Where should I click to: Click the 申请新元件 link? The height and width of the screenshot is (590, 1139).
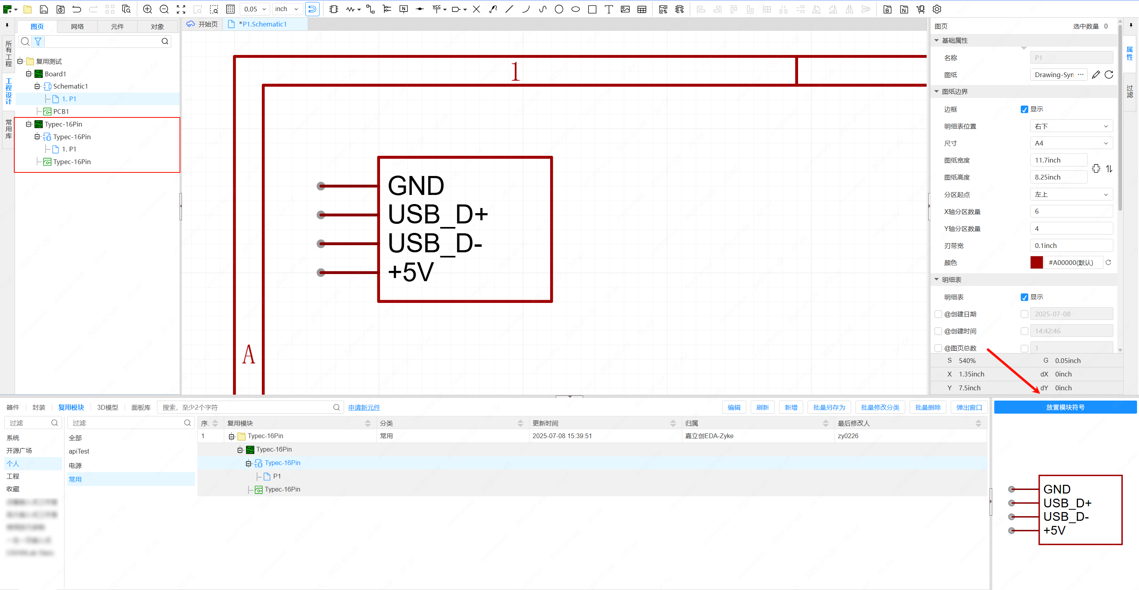(364, 407)
